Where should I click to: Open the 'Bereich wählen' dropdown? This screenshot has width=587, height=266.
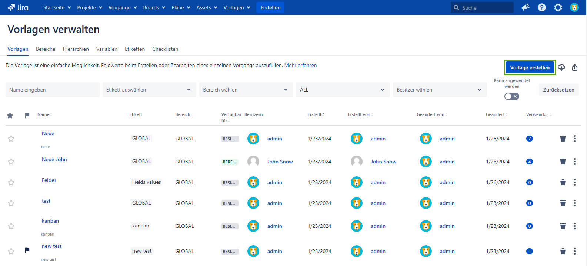(246, 90)
